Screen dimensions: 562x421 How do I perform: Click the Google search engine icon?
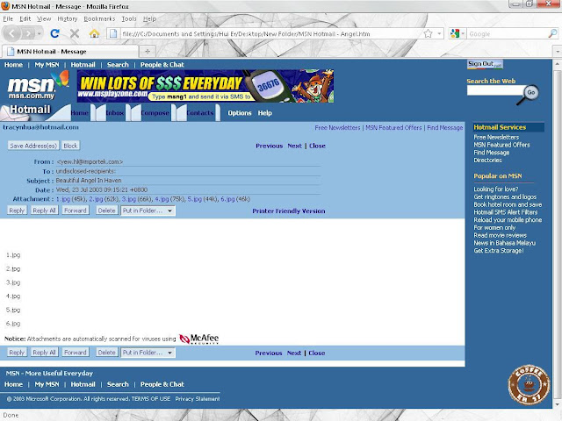pyautogui.click(x=455, y=33)
